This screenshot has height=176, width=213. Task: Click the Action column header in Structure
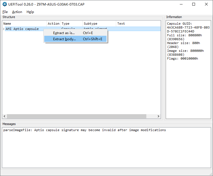coord(53,24)
